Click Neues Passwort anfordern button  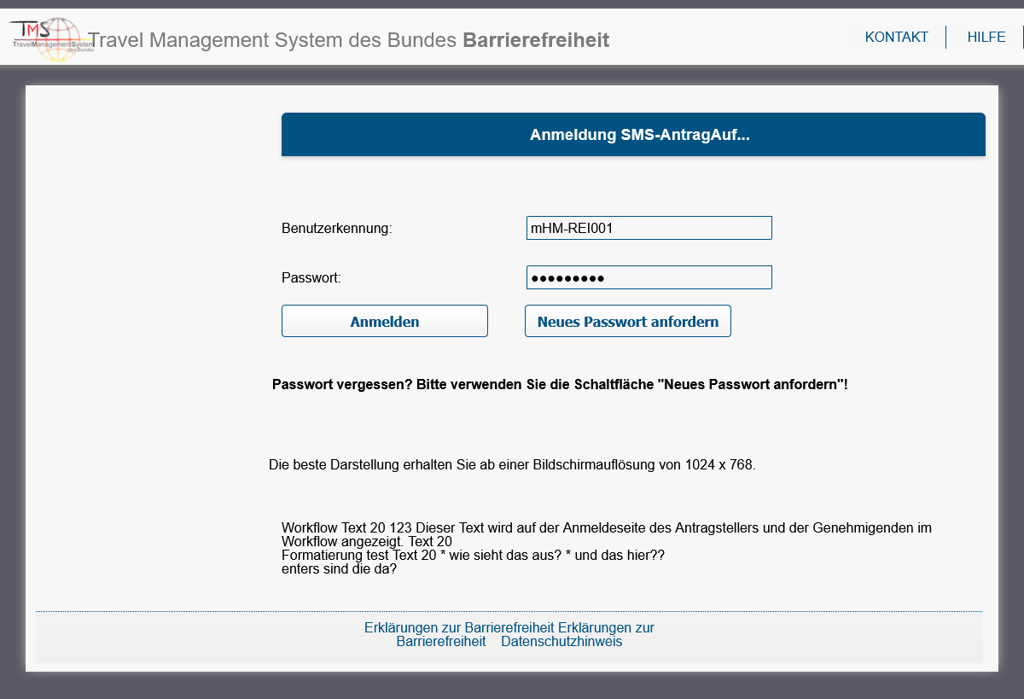(627, 322)
